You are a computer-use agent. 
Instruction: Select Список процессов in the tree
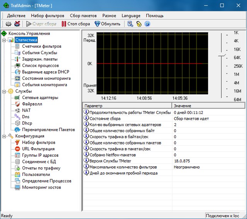[40, 65]
